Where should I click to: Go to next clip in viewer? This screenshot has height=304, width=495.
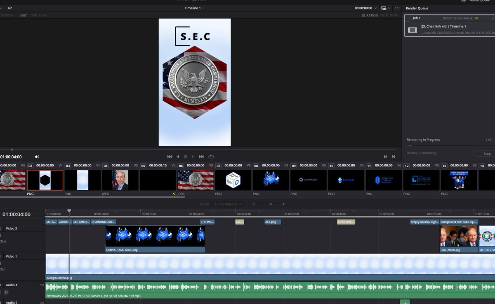[x=385, y=157]
